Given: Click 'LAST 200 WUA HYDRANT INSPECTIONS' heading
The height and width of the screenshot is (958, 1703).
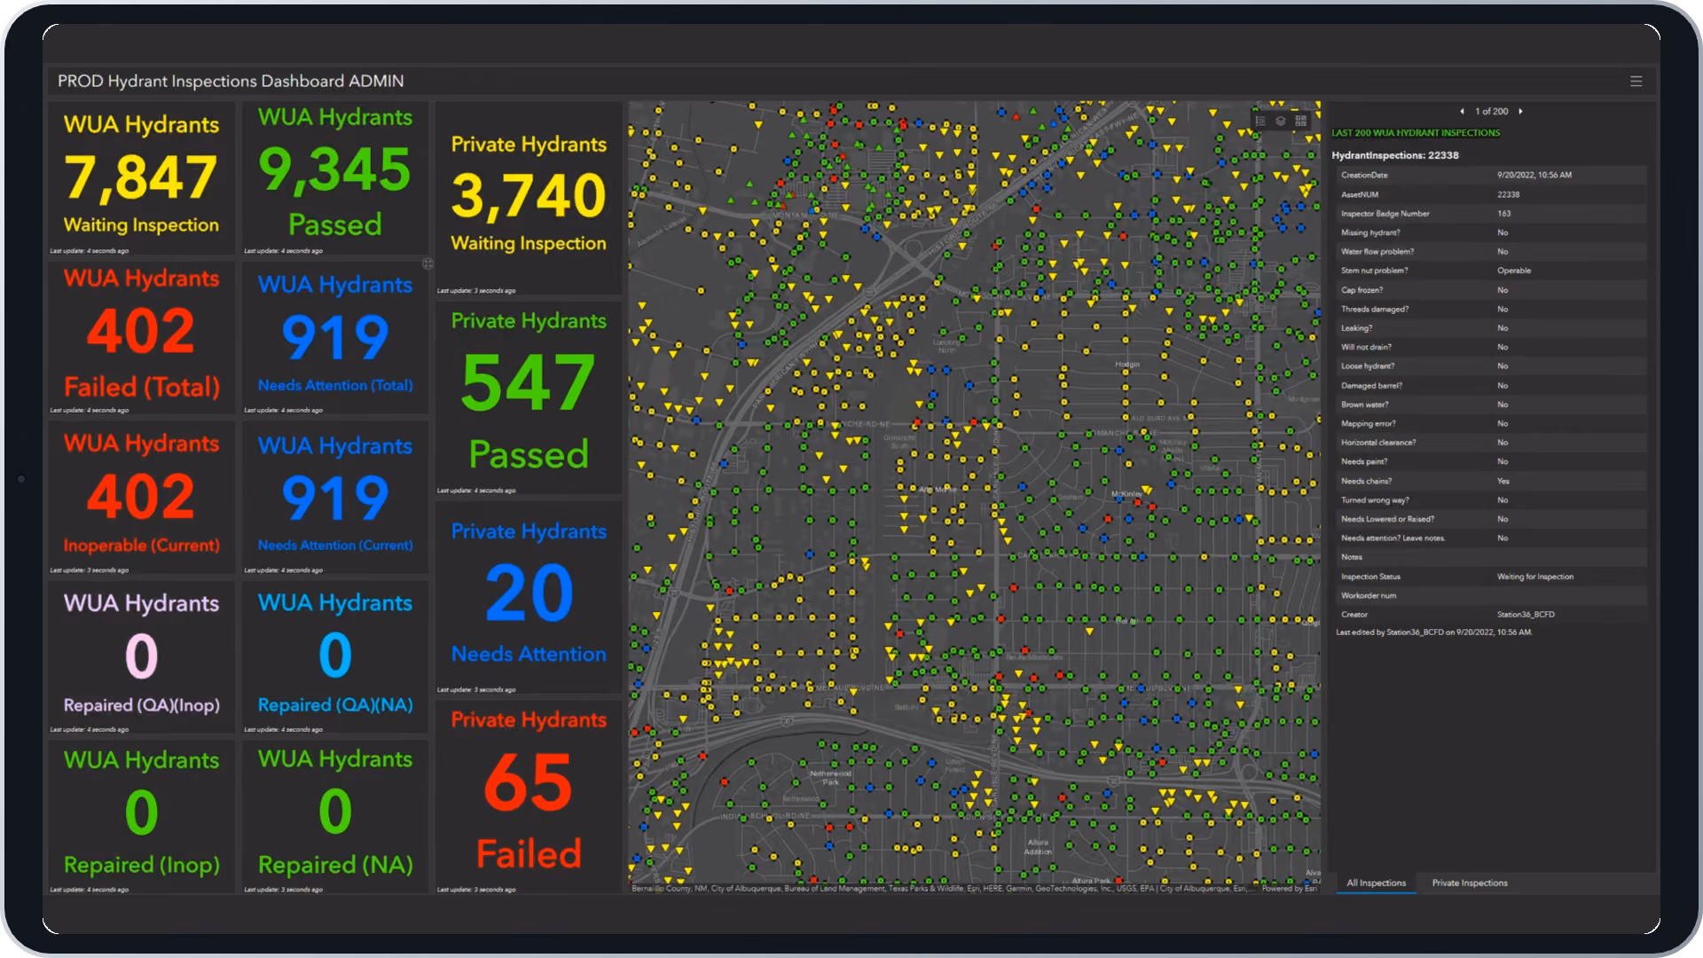Looking at the screenshot, I should coord(1416,133).
